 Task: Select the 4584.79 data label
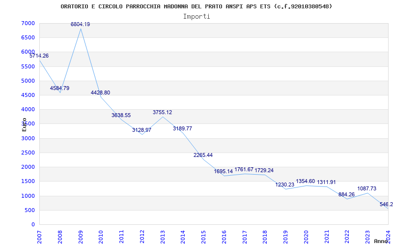[x=59, y=89]
